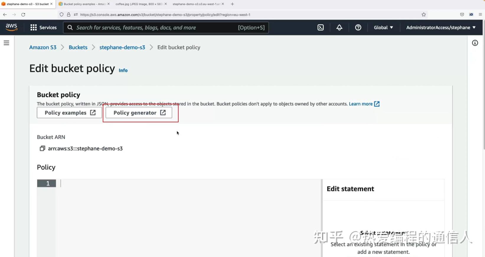Go to Buckets breadcrumb
The image size is (485, 257).
pos(78,47)
